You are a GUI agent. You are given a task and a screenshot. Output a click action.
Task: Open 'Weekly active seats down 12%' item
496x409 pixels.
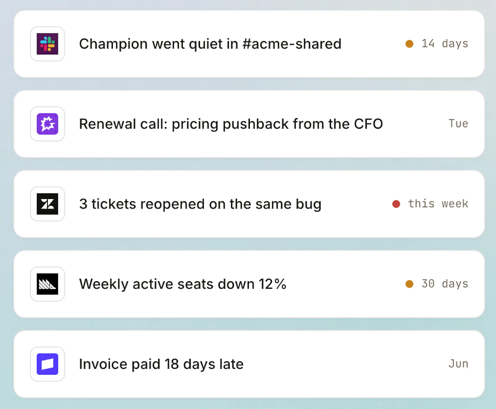coord(183,284)
